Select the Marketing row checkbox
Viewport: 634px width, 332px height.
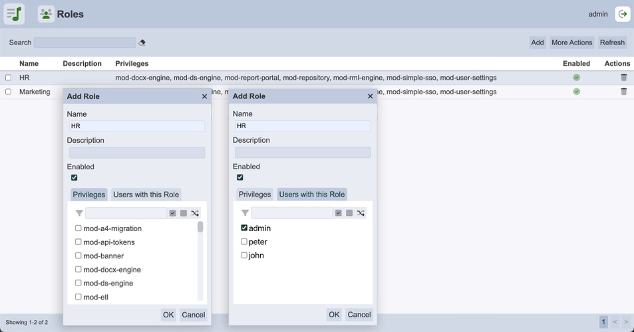[x=9, y=92]
